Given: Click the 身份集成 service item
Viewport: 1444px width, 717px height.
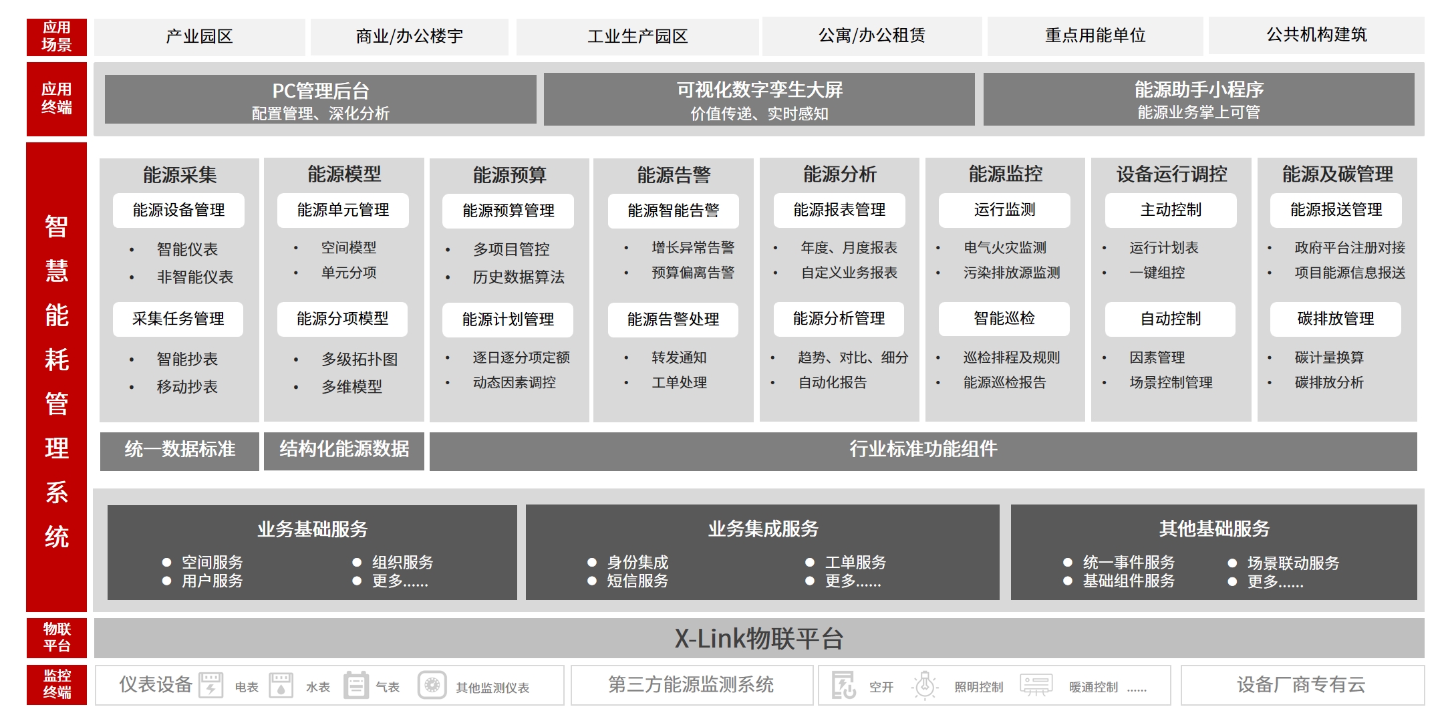Looking at the screenshot, I should pyautogui.click(x=637, y=563).
